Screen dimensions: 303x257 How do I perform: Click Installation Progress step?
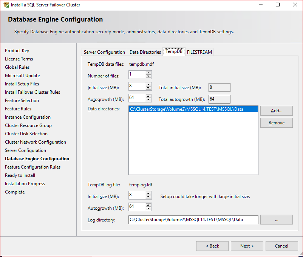pyautogui.click(x=25, y=184)
